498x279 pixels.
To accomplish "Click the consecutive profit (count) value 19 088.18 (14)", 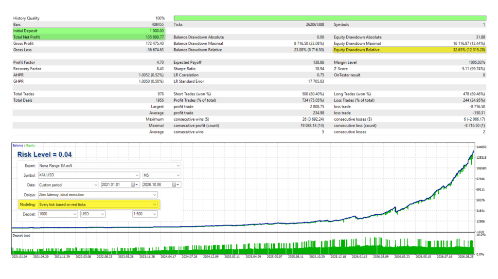I will click(x=312, y=126).
